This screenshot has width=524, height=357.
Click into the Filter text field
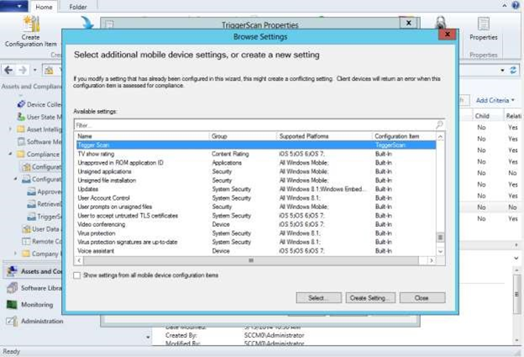point(252,124)
